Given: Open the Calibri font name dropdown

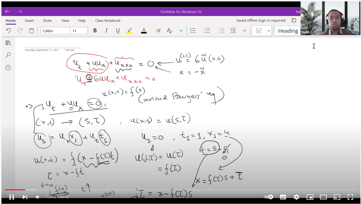Looking at the screenshot, I should tap(55, 31).
